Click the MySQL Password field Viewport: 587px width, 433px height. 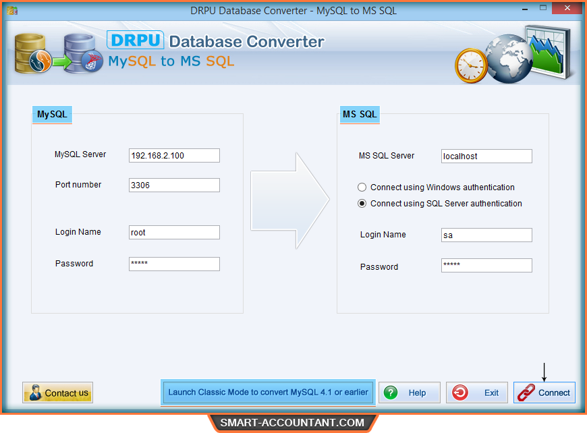[x=174, y=264]
